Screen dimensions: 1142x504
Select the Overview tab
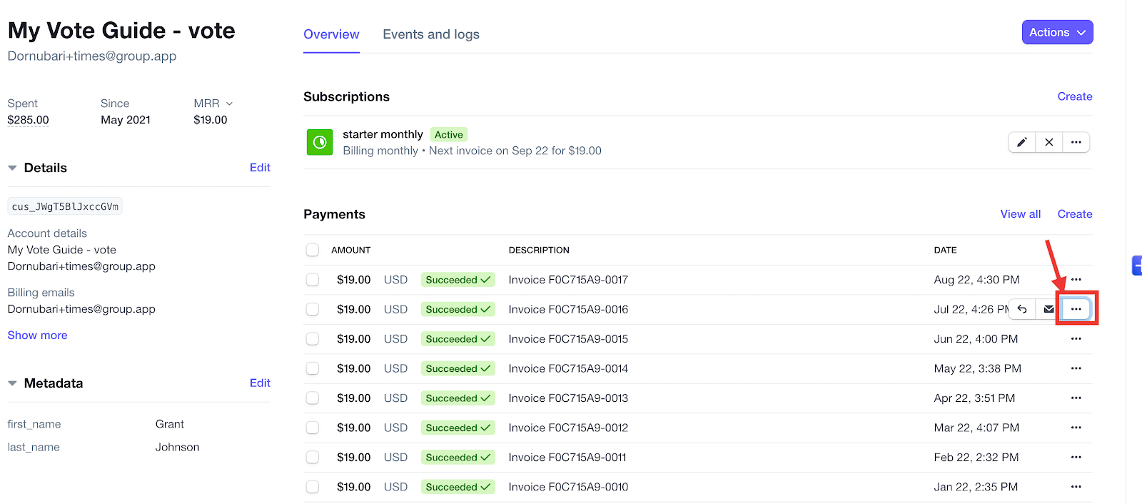pyautogui.click(x=331, y=34)
